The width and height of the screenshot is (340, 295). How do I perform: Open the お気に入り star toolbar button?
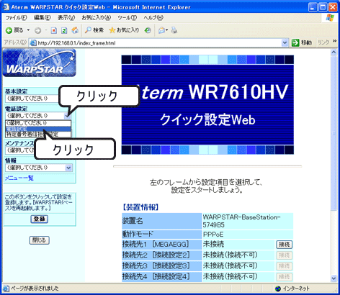(x=124, y=30)
